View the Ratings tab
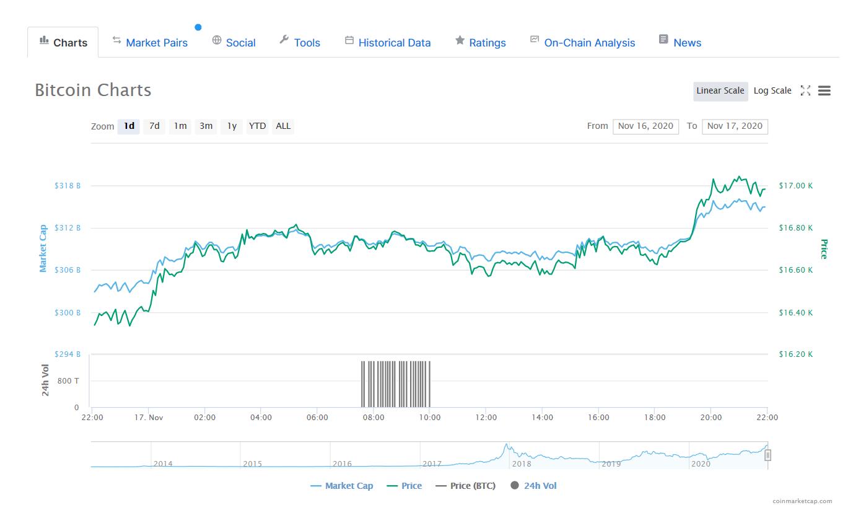The width and height of the screenshot is (848, 505). [480, 42]
